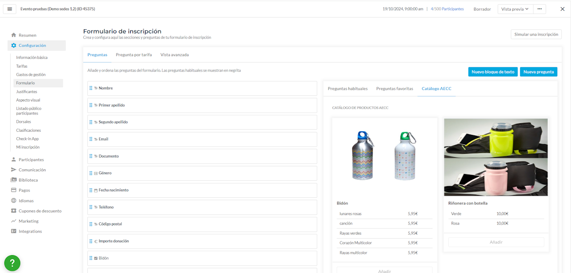Open the Preguntas favoritas tab
The image size is (571, 273).
[394, 89]
